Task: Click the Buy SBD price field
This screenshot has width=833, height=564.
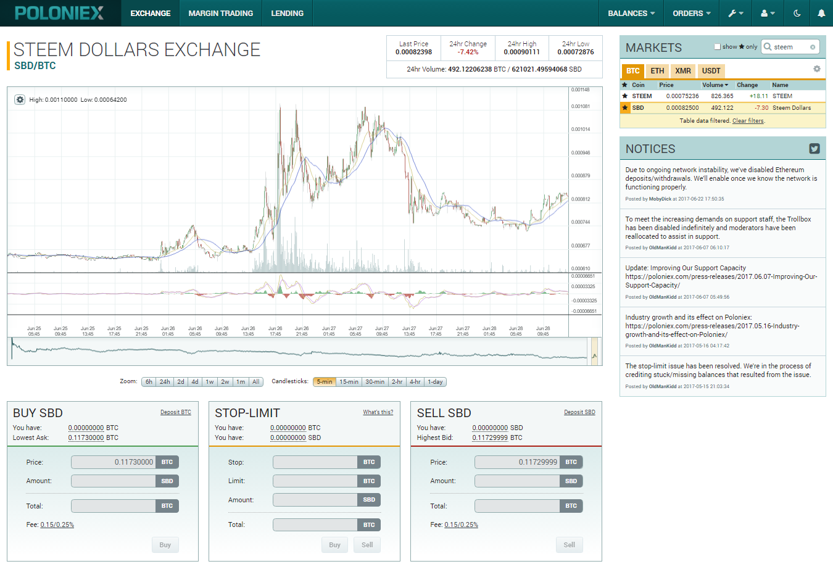Action: pyautogui.click(x=114, y=462)
